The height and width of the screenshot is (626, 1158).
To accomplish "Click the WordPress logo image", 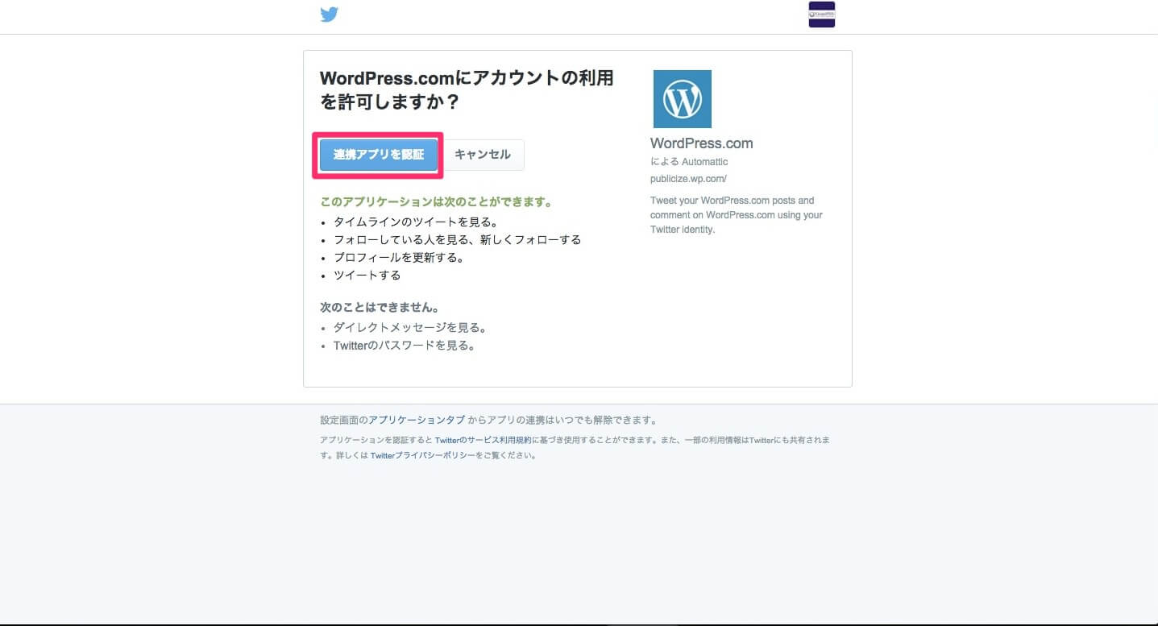I will click(682, 99).
